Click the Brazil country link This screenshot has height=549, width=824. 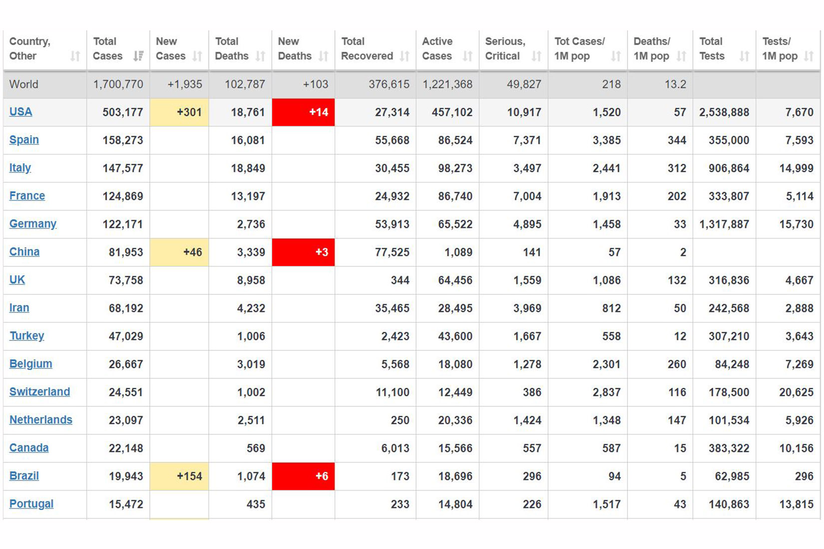(24, 476)
